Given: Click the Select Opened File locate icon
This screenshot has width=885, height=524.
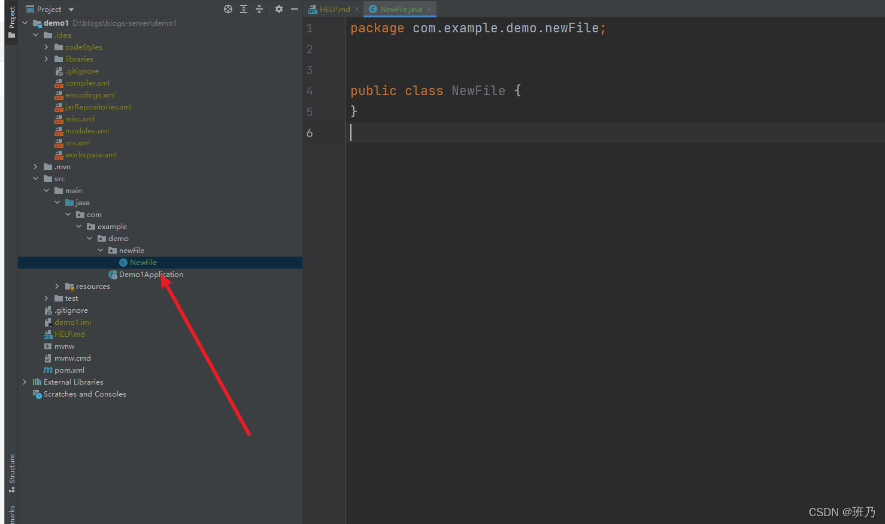Looking at the screenshot, I should [x=228, y=9].
